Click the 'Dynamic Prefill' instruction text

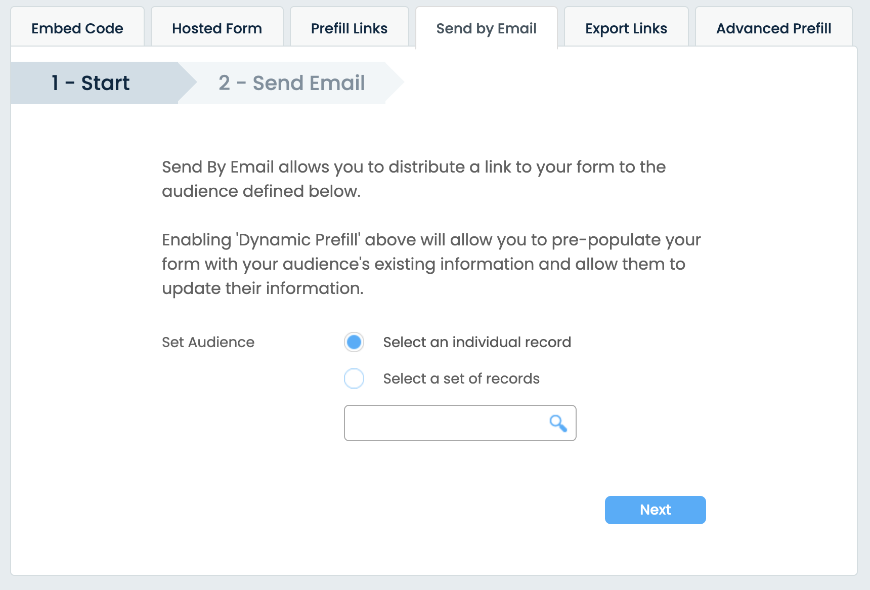pyautogui.click(x=430, y=264)
